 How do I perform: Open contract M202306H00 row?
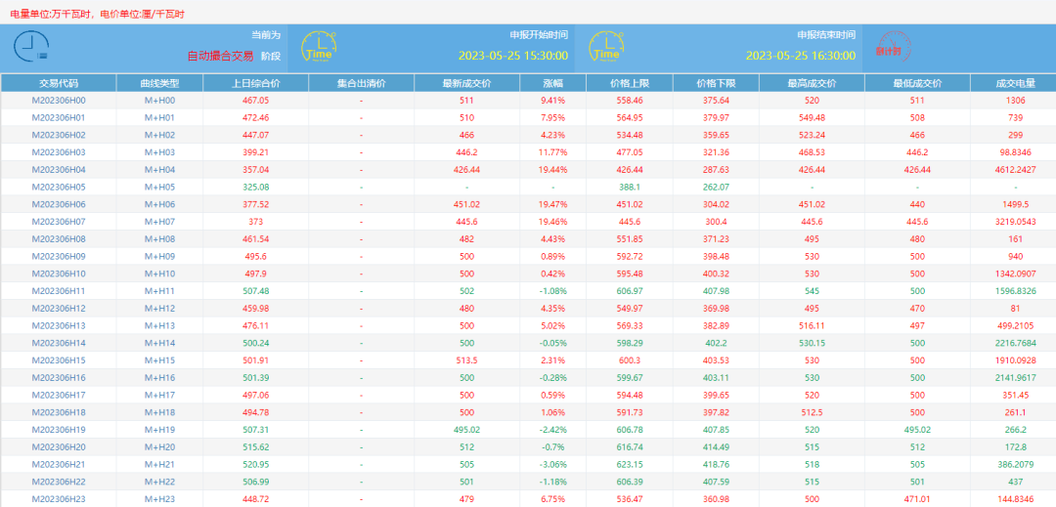[59, 101]
